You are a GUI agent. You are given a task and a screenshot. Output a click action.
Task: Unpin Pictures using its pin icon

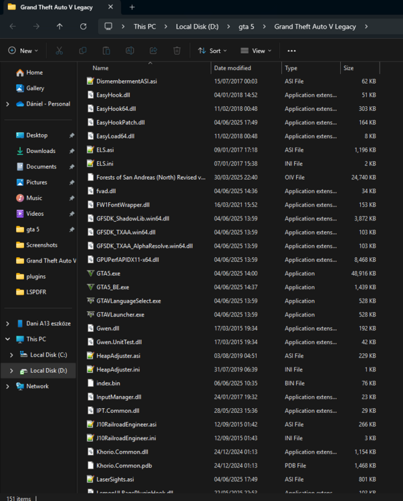point(72,182)
